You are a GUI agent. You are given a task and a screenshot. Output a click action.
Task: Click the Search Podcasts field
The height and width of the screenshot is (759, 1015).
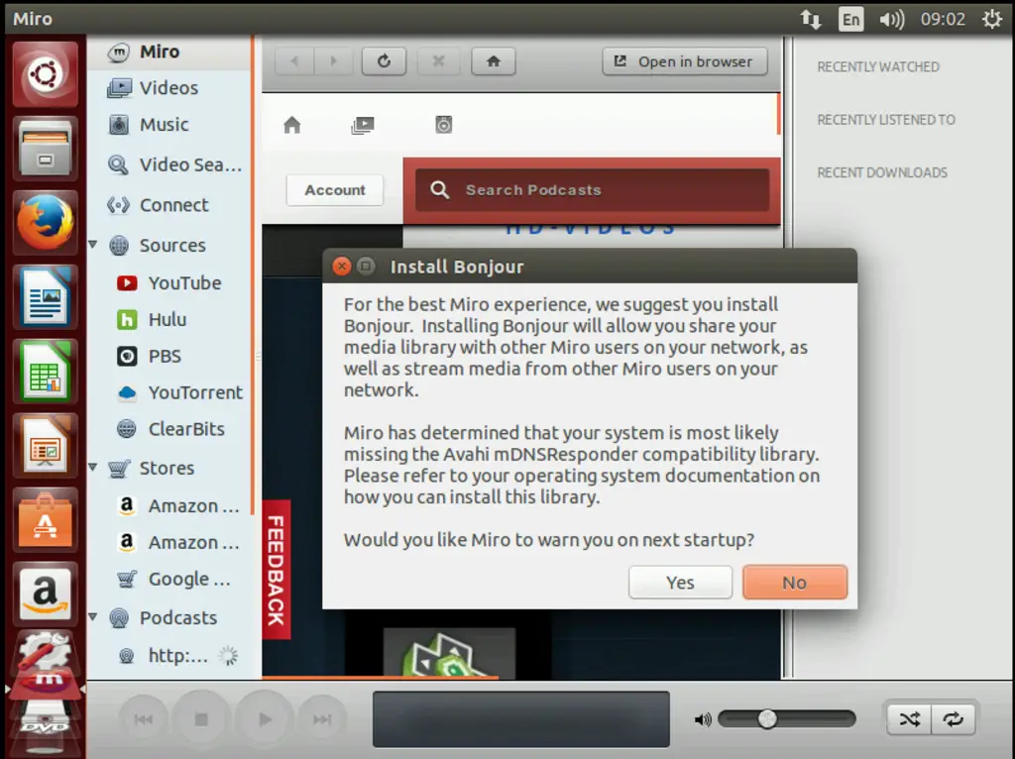coord(593,190)
